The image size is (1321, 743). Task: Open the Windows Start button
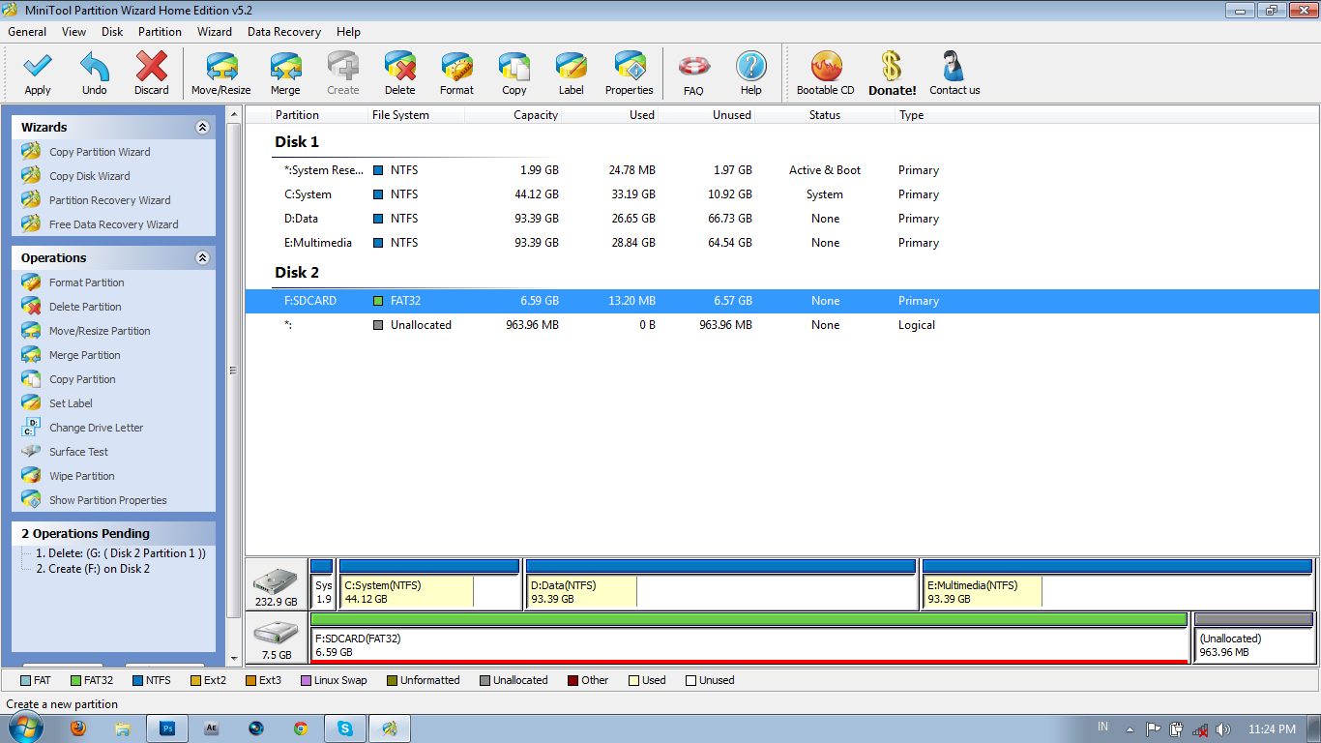[25, 728]
